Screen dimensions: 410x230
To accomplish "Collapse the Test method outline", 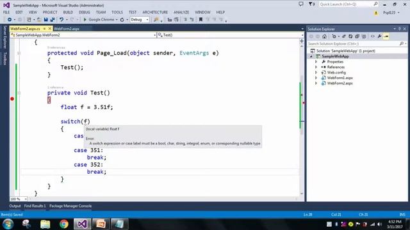I will point(19,93).
